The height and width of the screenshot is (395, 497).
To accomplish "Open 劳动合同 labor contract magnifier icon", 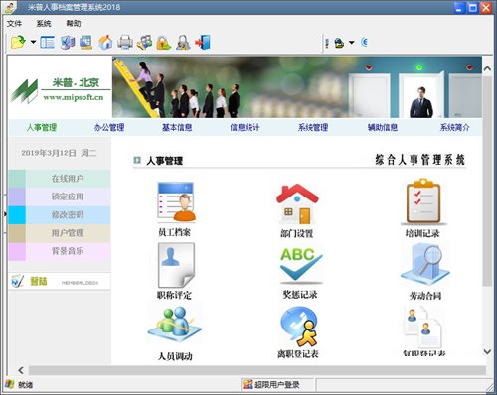I will tap(425, 264).
